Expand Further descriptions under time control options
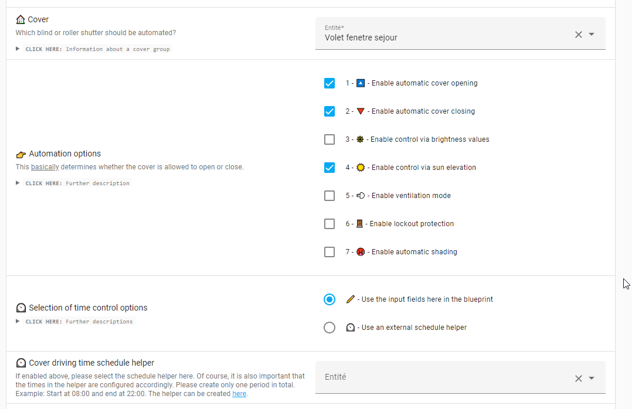The height and width of the screenshot is (409, 632). pos(75,322)
